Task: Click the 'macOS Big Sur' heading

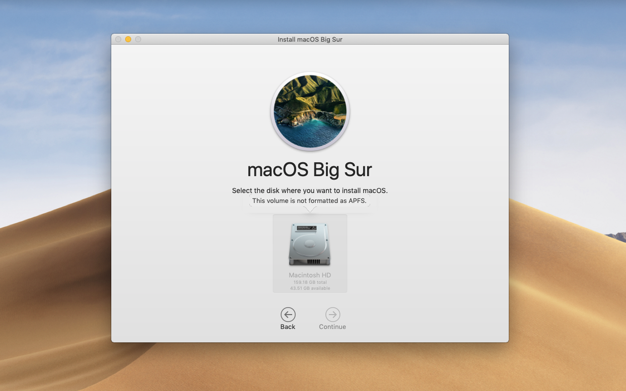Action: pyautogui.click(x=310, y=170)
